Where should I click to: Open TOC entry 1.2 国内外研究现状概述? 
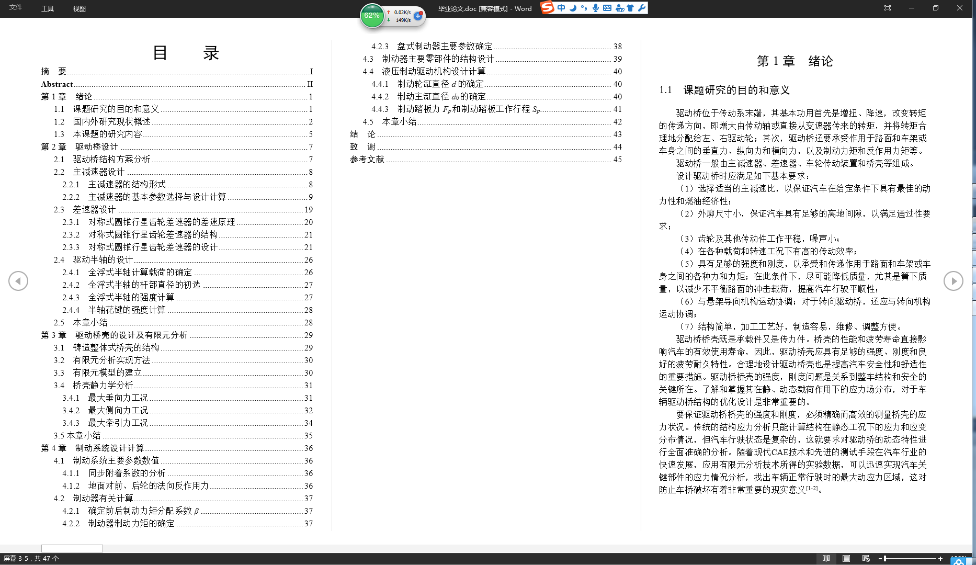click(183, 122)
